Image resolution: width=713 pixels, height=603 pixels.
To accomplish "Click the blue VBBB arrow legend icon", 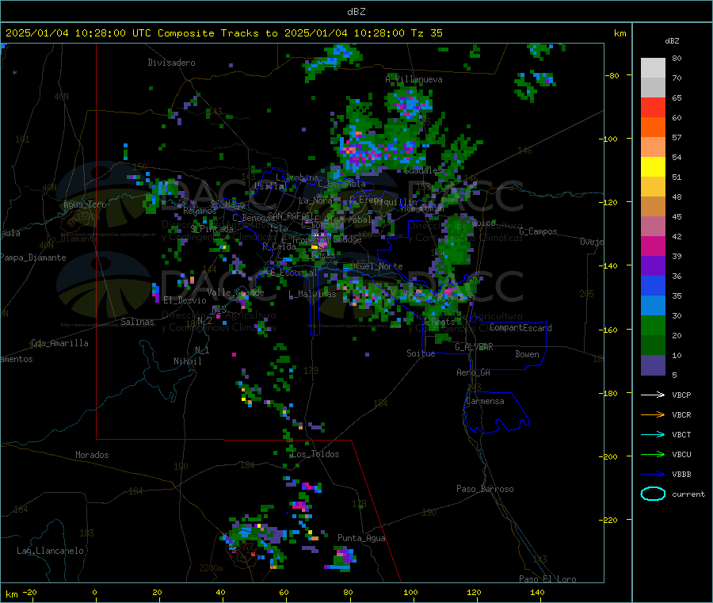I will [653, 475].
